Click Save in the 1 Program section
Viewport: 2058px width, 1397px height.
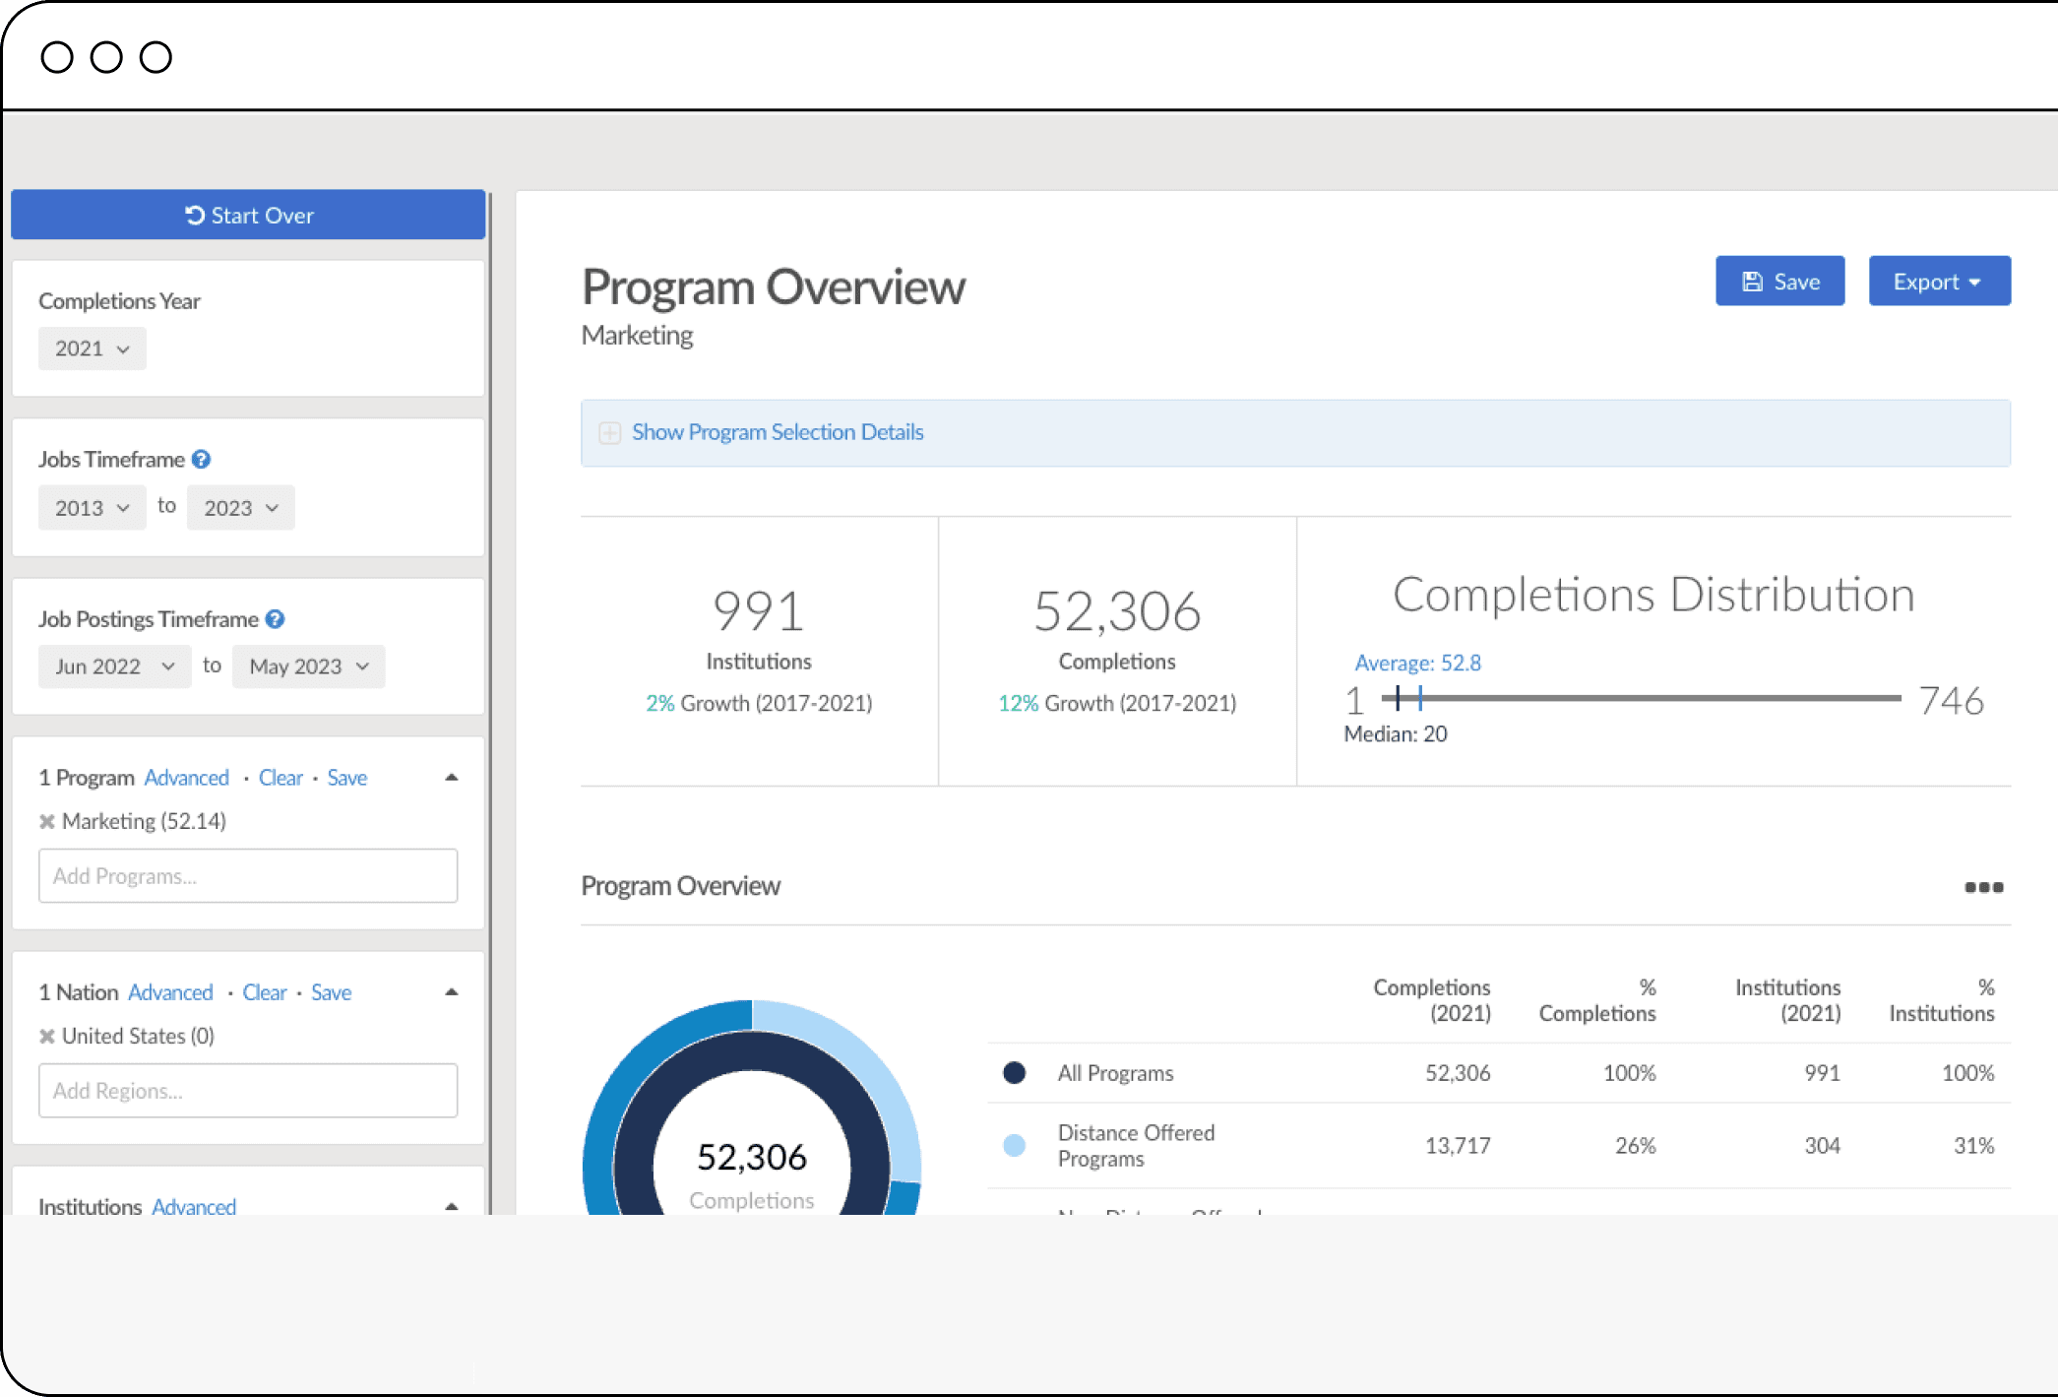pos(347,777)
